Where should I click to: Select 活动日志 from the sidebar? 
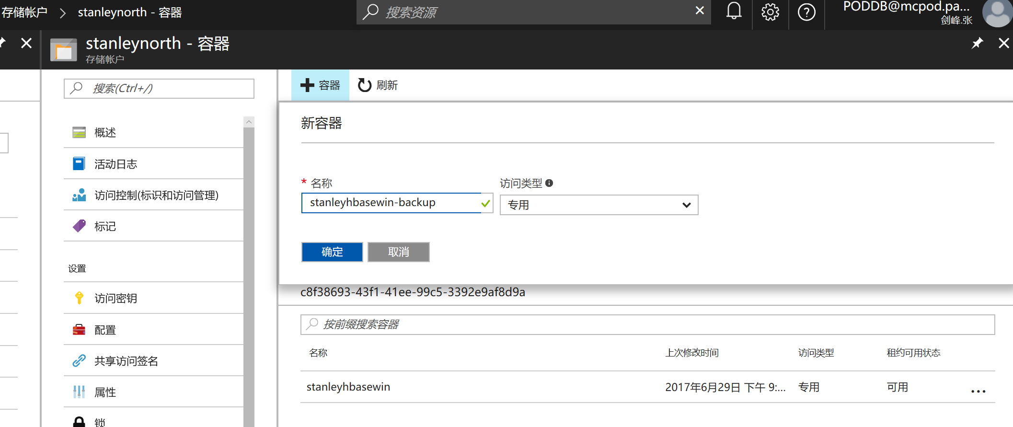tap(115, 164)
